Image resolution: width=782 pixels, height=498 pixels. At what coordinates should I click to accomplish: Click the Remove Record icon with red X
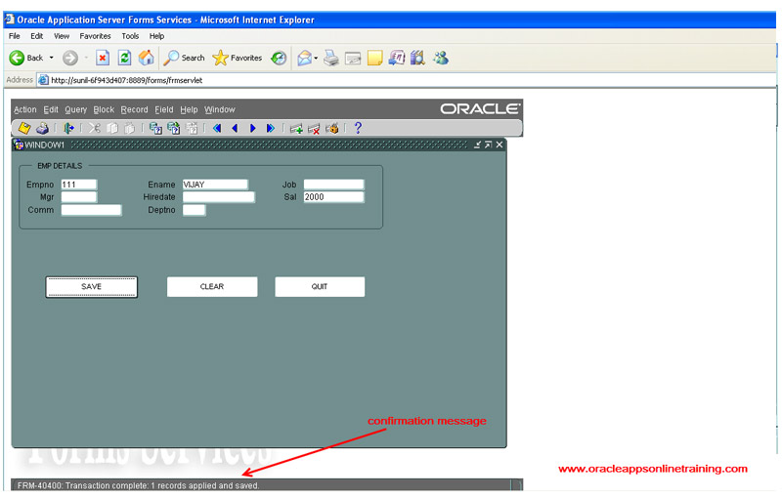click(x=314, y=129)
